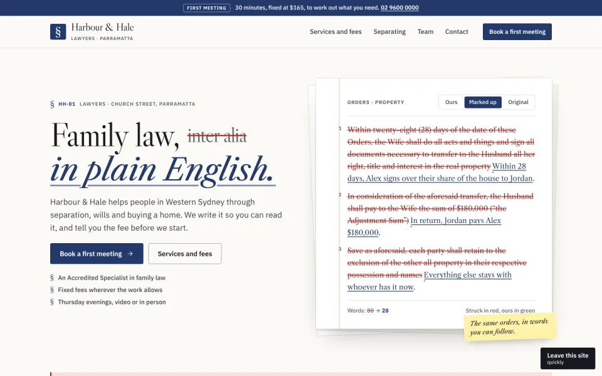
Task: Click the yellow sticky note
Action: click(x=510, y=327)
